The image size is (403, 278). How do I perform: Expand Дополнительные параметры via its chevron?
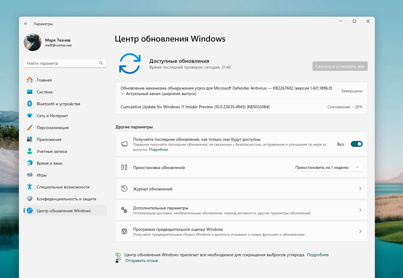(x=360, y=210)
